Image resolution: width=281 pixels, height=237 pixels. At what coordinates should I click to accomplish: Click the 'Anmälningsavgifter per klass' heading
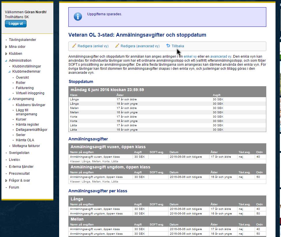(98, 191)
